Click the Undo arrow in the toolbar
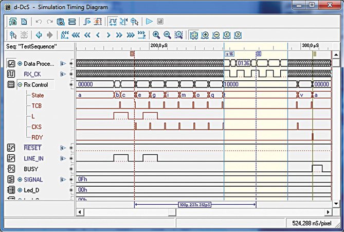The height and width of the screenshot is (232, 344). tap(38, 22)
